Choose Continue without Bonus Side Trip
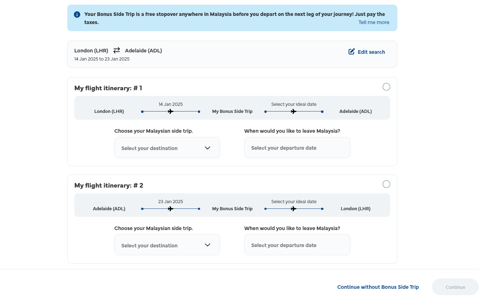Image resolution: width=479 pixels, height=298 pixels. tap(378, 287)
